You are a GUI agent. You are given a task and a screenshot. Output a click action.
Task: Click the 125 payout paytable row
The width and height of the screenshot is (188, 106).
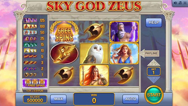34,20
